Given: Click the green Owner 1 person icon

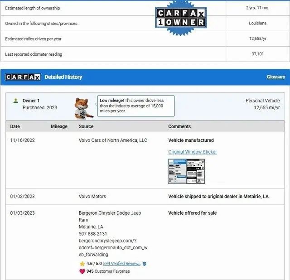Looking at the screenshot, I should [x=16, y=101].
